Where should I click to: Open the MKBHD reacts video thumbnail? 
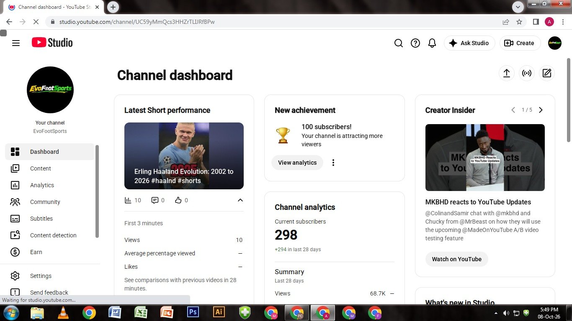click(485, 158)
